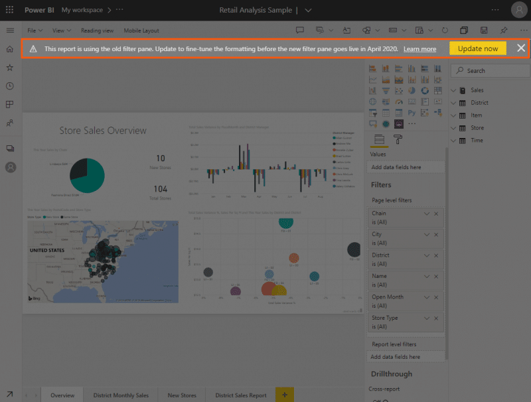The width and height of the screenshot is (531, 402).
Task: Select the Pie chart visualization icon
Action: [412, 91]
